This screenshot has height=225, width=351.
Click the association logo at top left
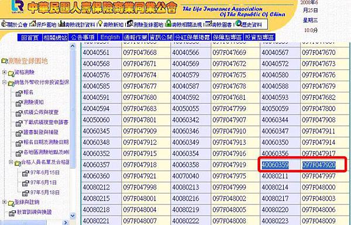coord(18,7)
